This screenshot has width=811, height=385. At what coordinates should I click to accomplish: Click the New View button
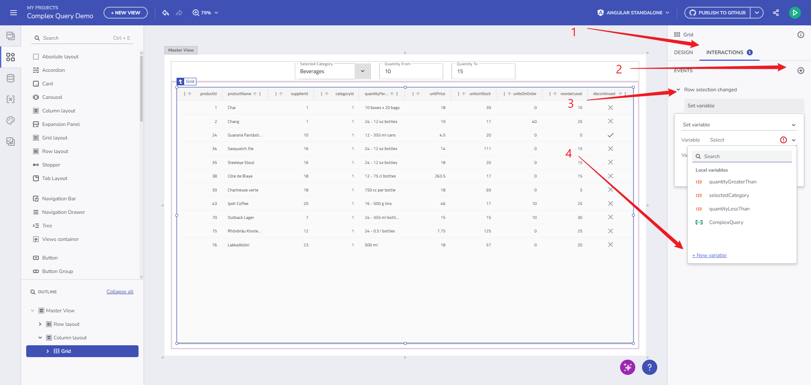click(x=125, y=13)
